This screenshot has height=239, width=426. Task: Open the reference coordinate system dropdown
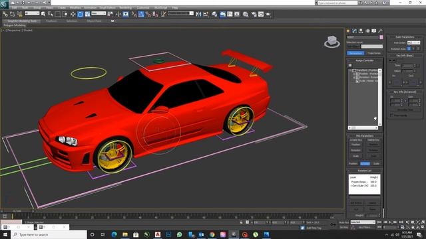click(99, 13)
